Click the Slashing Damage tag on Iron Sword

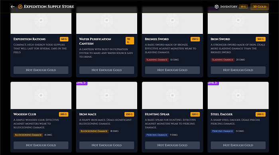222,60
